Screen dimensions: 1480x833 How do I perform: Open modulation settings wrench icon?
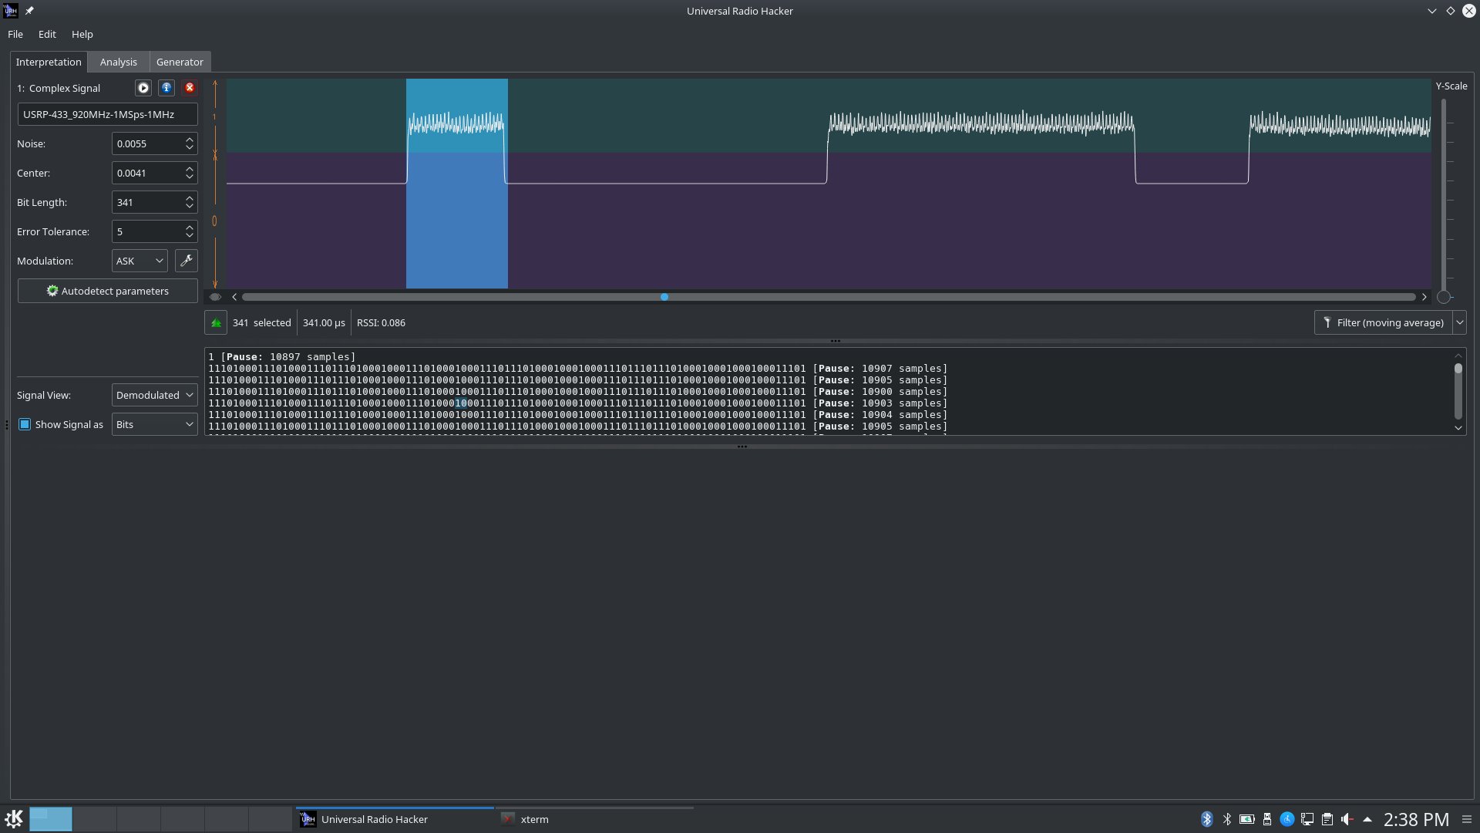coord(186,261)
